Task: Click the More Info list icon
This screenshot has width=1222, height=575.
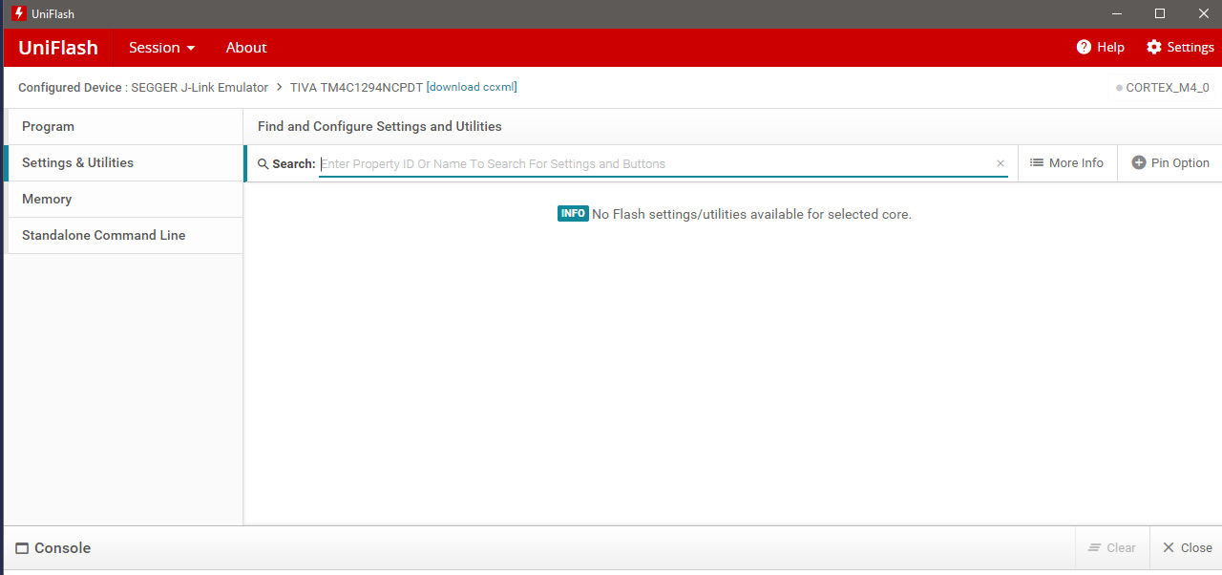Action: coord(1037,163)
